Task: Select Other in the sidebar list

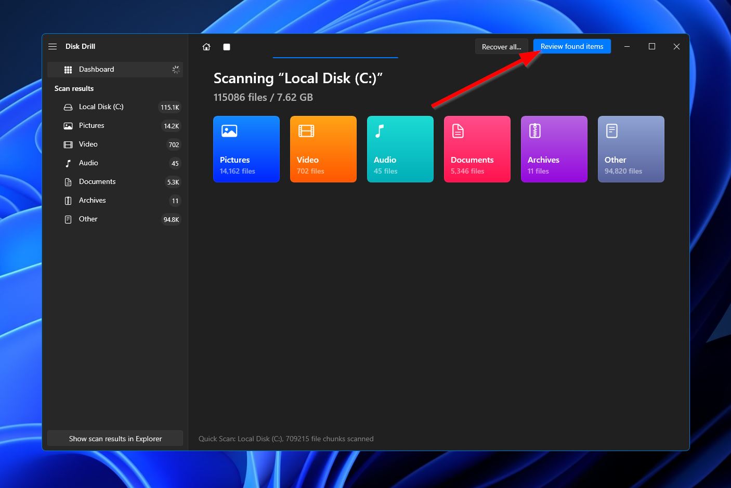Action: point(88,219)
